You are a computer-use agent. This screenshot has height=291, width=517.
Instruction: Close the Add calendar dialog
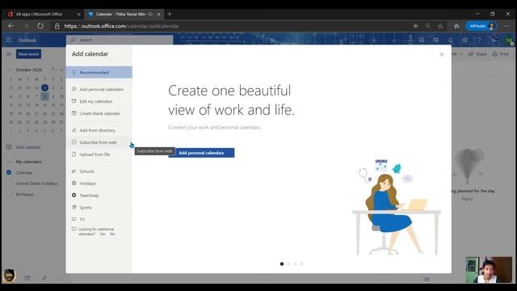click(442, 54)
